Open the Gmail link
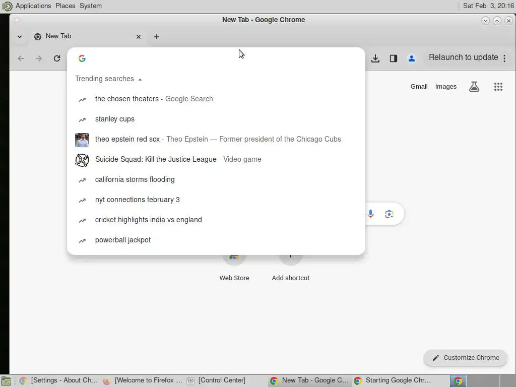The height and width of the screenshot is (387, 516). click(419, 87)
